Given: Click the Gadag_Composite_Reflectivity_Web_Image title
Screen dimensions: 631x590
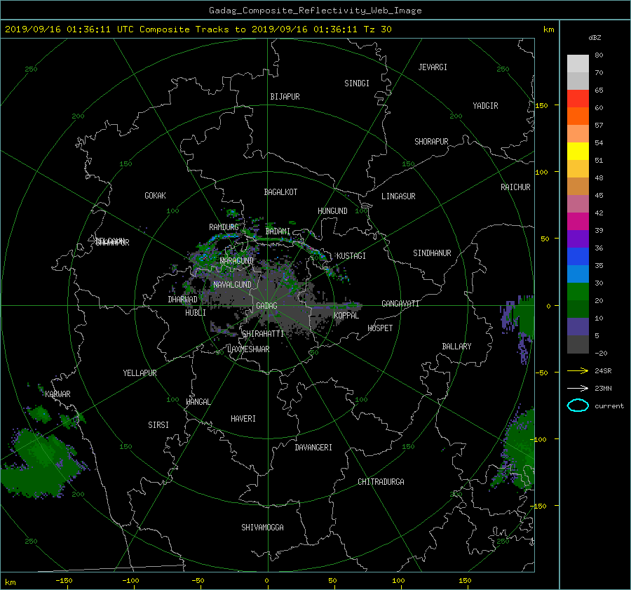Looking at the screenshot, I should point(315,11).
